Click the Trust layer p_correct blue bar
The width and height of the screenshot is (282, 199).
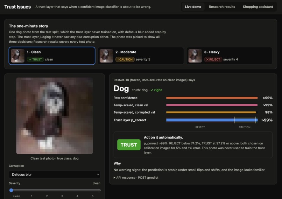(x=212, y=120)
